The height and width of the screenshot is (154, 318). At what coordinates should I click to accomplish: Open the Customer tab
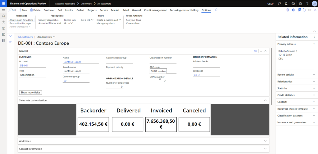49,10
